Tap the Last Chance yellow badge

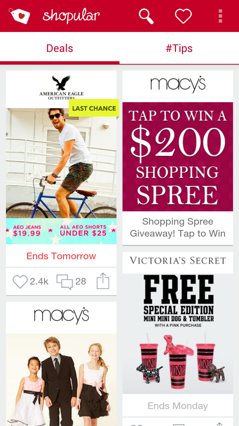point(94,108)
